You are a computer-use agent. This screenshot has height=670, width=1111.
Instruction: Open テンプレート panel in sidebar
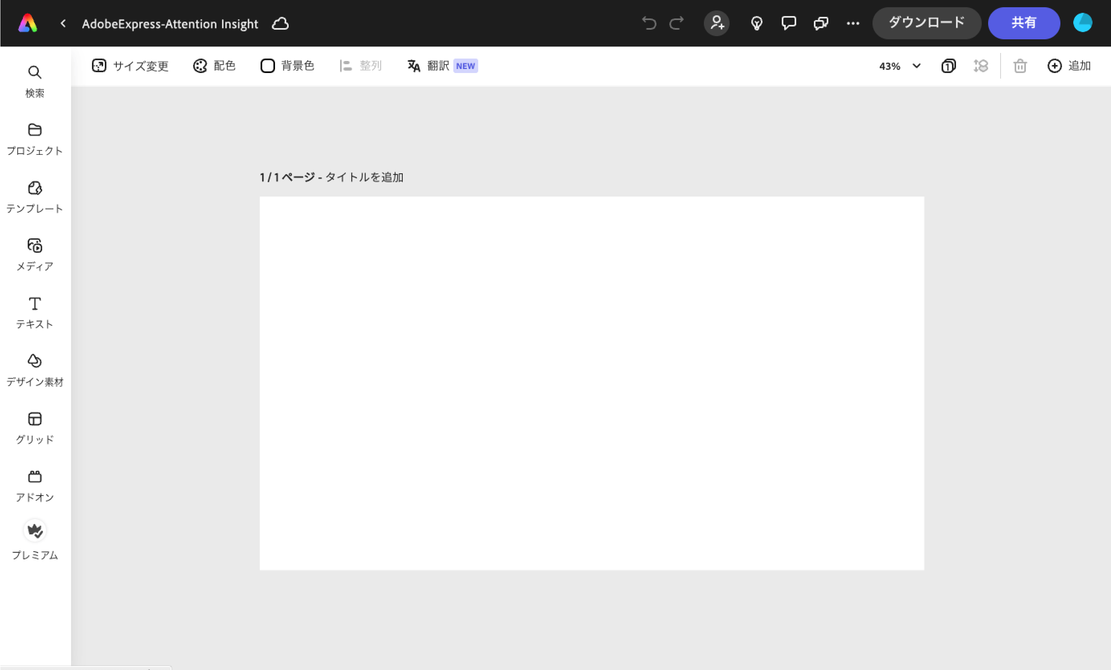pyautogui.click(x=35, y=197)
